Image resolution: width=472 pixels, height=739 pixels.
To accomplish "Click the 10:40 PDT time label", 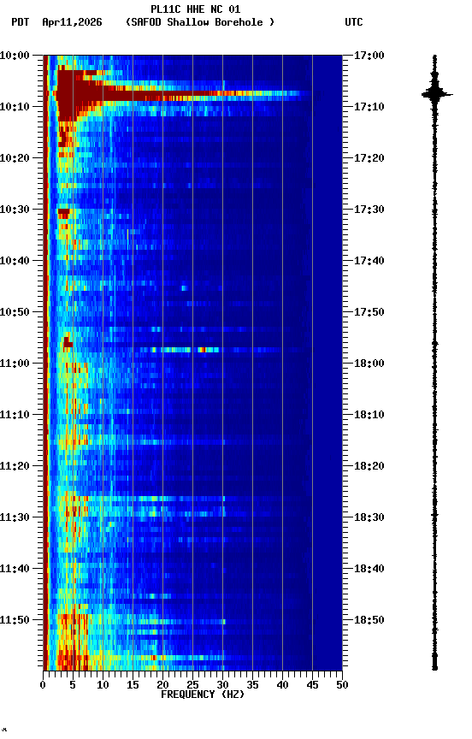I will coord(15,261).
